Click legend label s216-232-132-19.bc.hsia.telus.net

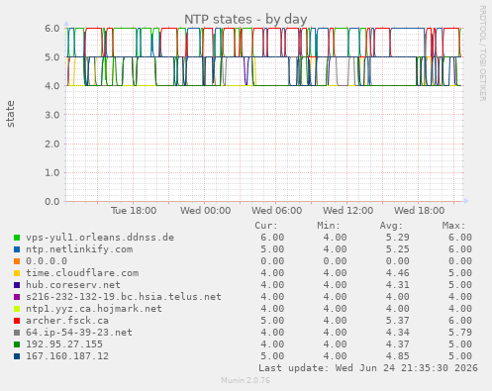(x=124, y=297)
